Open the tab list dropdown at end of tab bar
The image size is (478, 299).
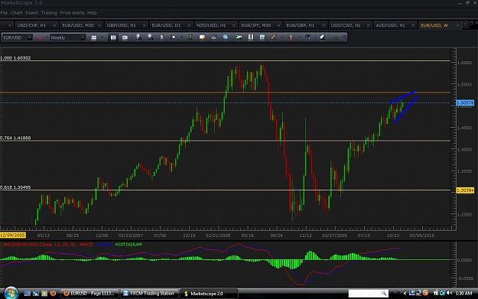(x=465, y=25)
